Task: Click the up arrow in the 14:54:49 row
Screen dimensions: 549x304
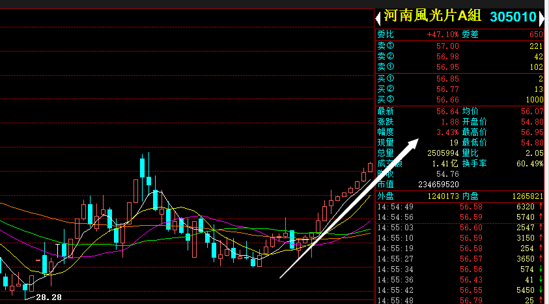Action: point(541,207)
